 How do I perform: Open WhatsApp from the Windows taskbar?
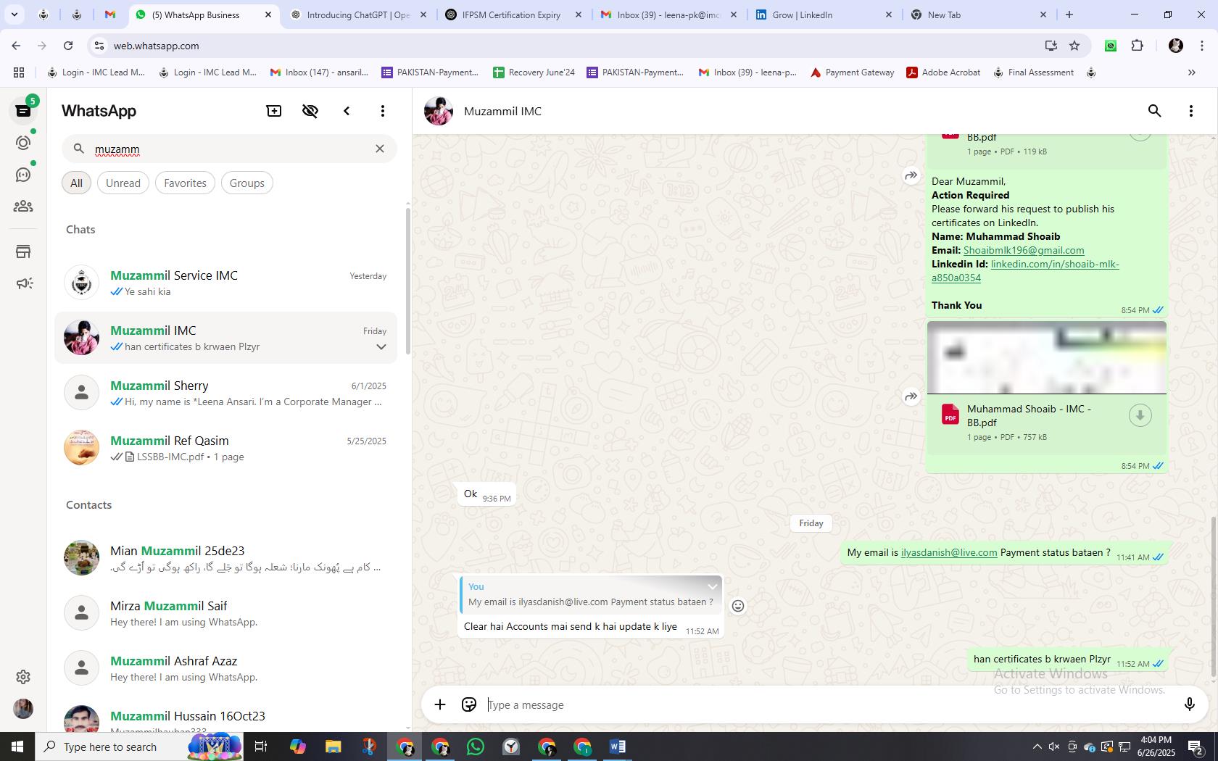(476, 747)
